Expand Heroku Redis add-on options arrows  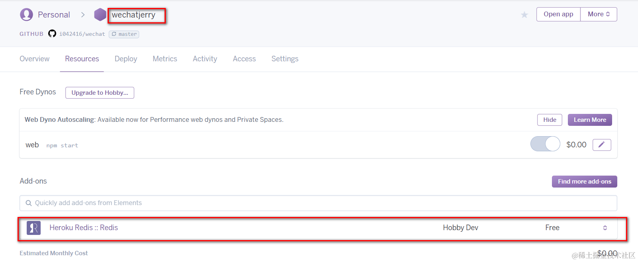[605, 228]
